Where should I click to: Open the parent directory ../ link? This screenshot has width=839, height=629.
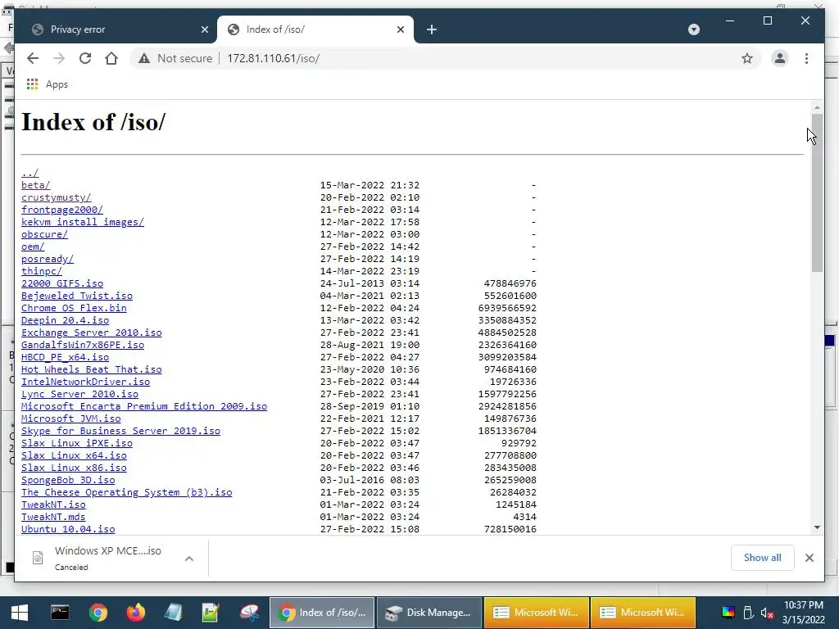click(x=30, y=173)
